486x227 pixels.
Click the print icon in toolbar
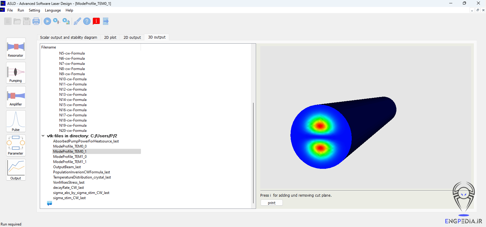click(x=36, y=21)
